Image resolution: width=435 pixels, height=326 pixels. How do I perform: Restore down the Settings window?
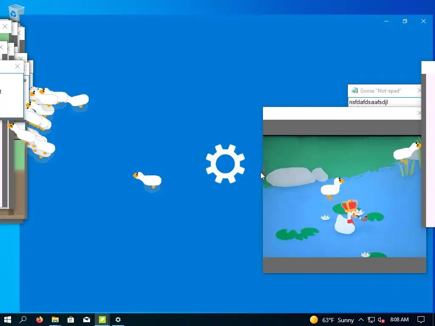click(405, 21)
